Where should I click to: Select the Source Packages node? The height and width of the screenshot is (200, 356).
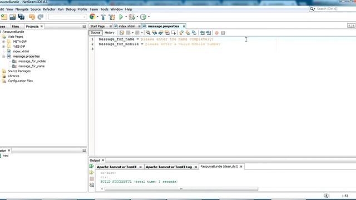[x=19, y=71]
